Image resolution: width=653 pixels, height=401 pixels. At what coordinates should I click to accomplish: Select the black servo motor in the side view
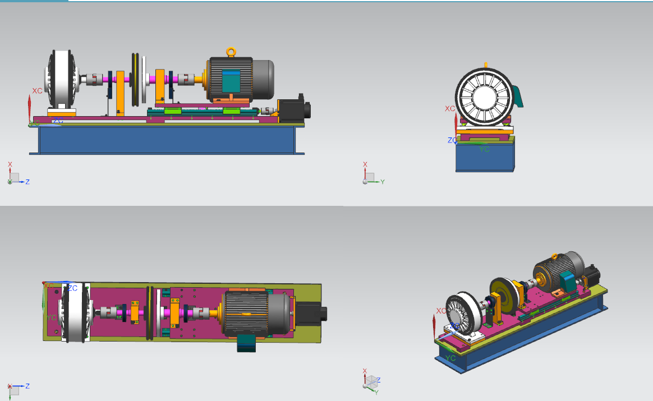click(294, 110)
